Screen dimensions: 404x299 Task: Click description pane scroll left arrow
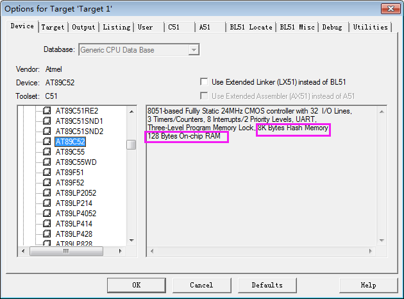tap(152, 251)
